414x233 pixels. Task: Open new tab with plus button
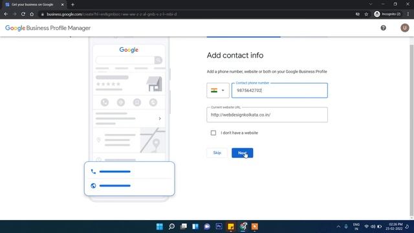72,5
